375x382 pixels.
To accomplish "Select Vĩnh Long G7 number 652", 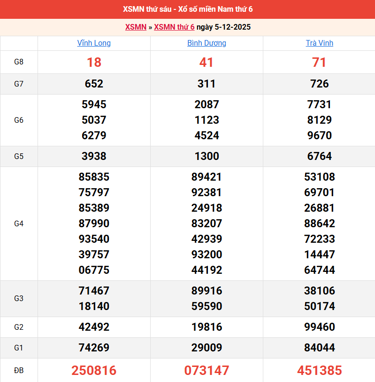I will [94, 84].
